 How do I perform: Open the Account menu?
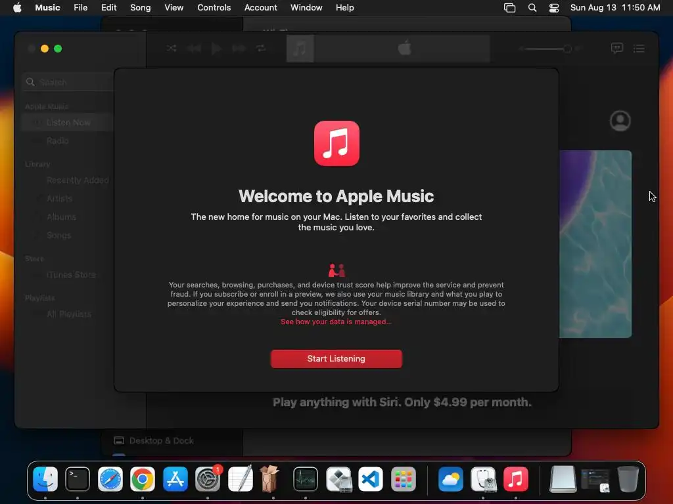260,8
